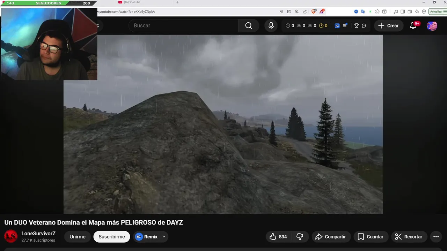Open the browser hamburger main menu

point(445,12)
